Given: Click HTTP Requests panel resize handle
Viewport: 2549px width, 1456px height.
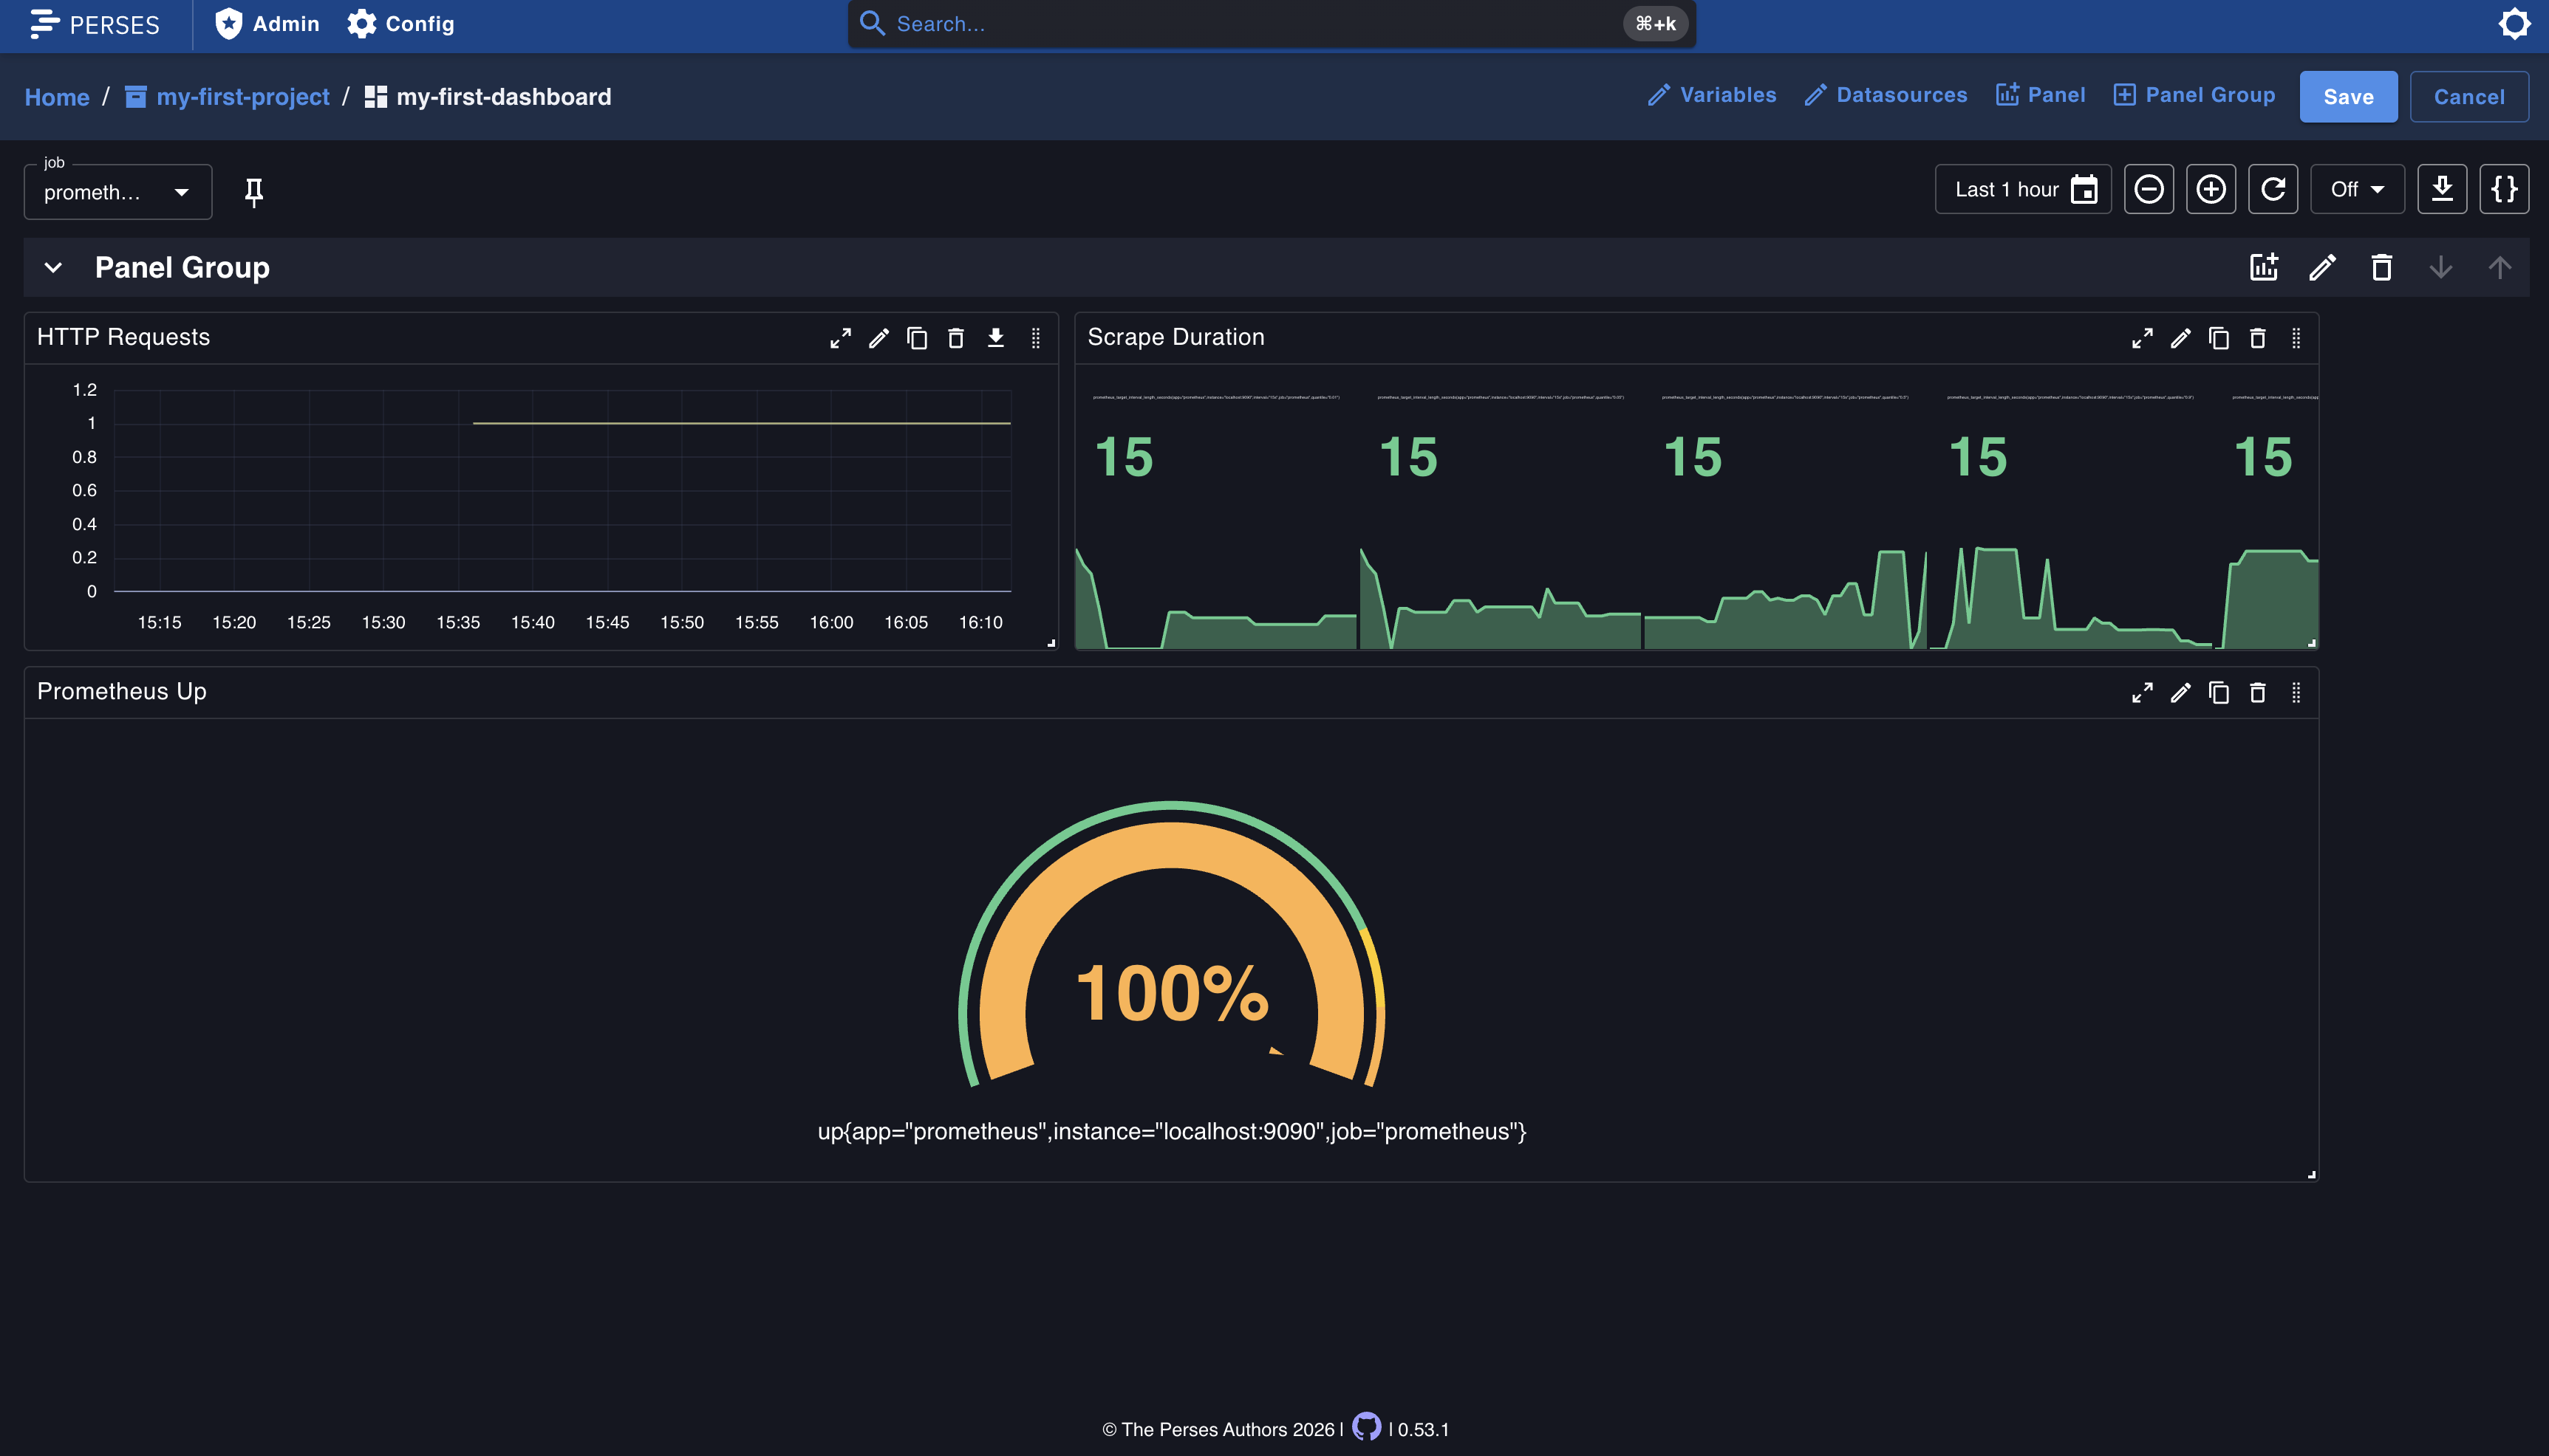Looking at the screenshot, I should pos(1051,643).
